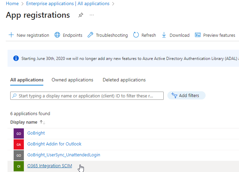The height and width of the screenshot is (172, 239).
Task: Open the Troubleshooting tool
Action: tap(108, 35)
